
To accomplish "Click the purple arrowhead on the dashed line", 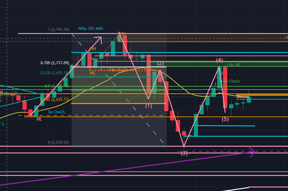I will coord(252,151).
